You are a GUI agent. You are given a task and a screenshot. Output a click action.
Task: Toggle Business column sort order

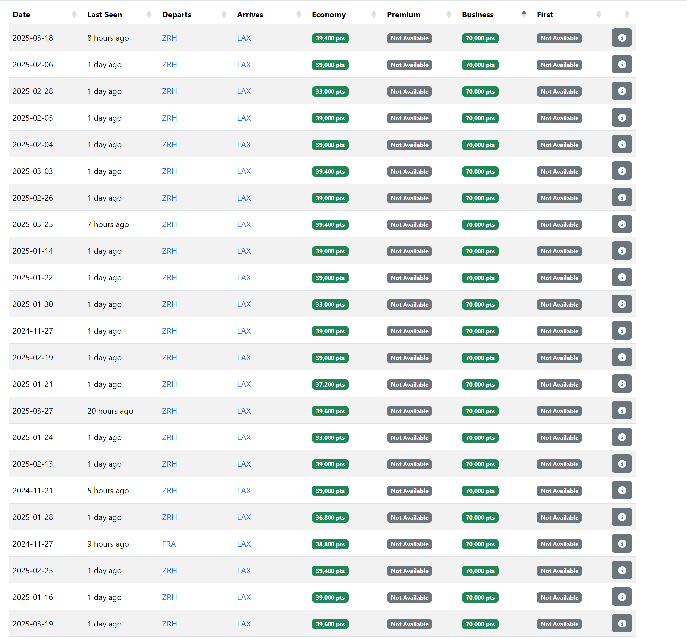[477, 14]
